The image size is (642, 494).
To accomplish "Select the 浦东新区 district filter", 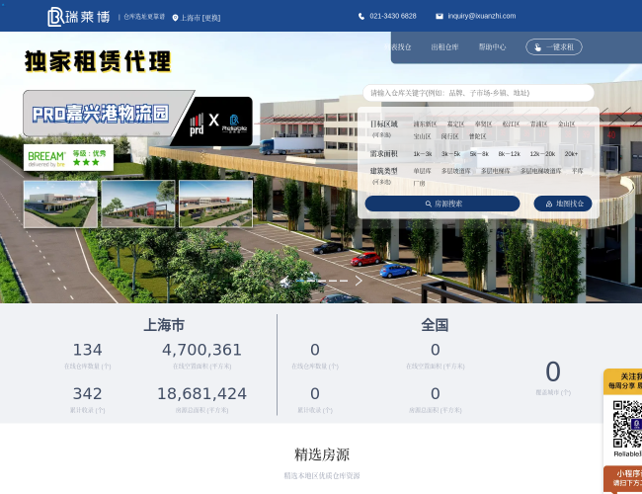I will [x=425, y=124].
